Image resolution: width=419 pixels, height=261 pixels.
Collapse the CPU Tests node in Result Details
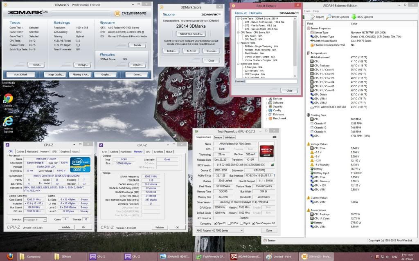click(238, 33)
